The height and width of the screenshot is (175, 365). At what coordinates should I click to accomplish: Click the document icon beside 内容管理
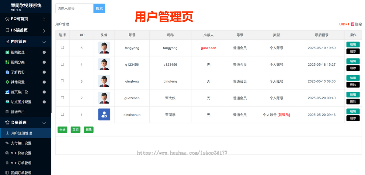click(x=8, y=41)
